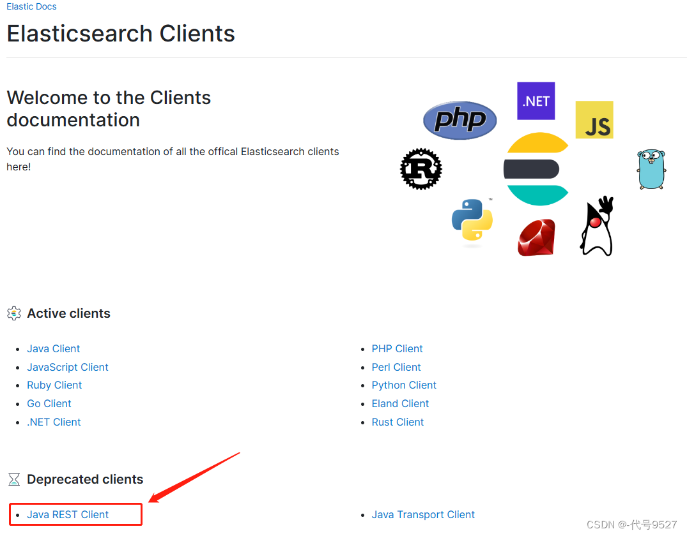Screen dimensions: 687x536
Task: Open the .NET Client link
Action: point(54,422)
